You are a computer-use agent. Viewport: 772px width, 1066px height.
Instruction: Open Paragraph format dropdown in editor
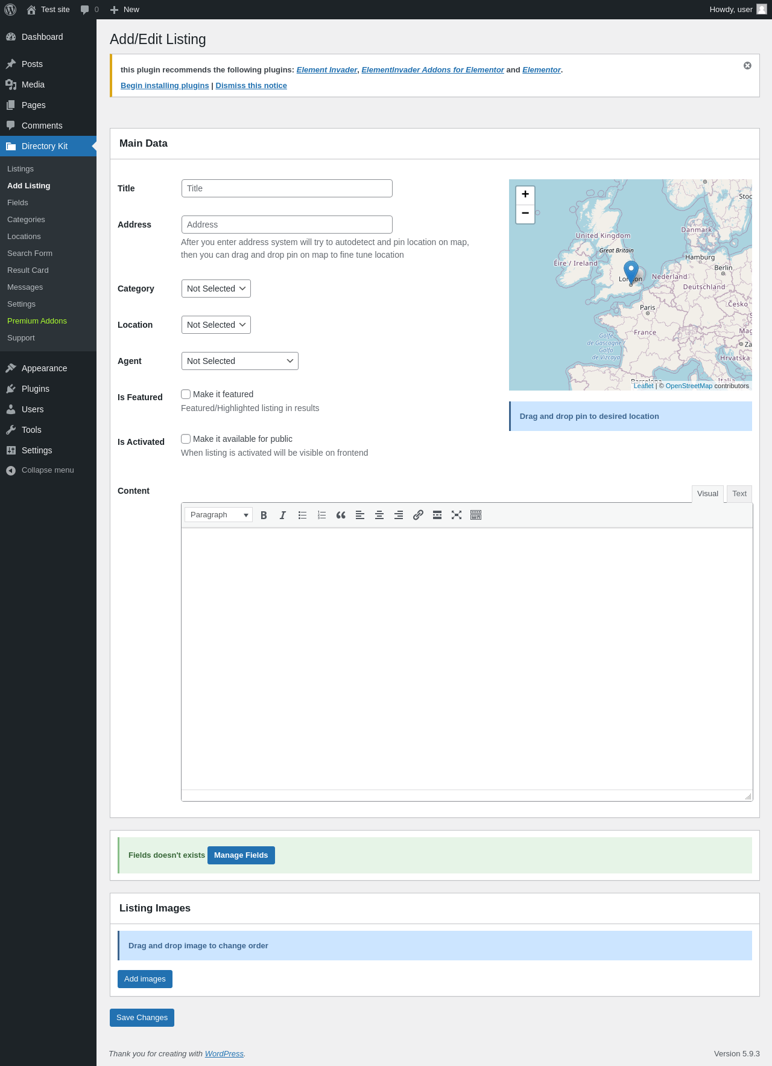pyautogui.click(x=218, y=515)
